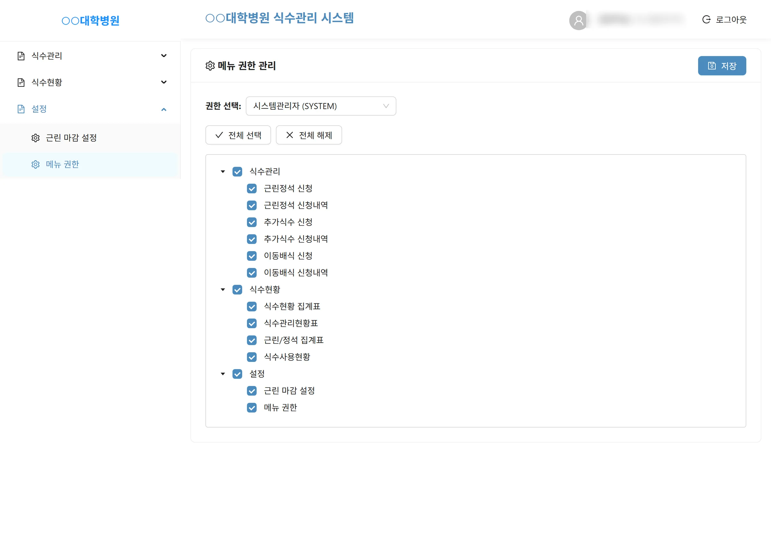
Task: Click the ○○대학병원 logo text
Action: coord(91,21)
